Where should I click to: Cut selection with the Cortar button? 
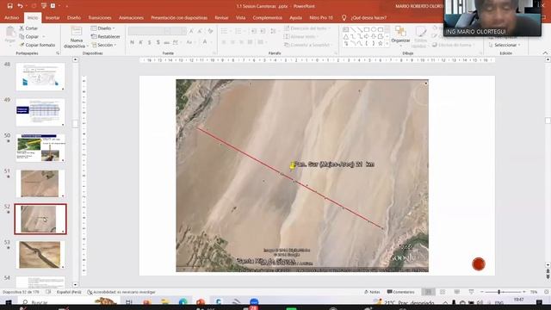(28, 28)
